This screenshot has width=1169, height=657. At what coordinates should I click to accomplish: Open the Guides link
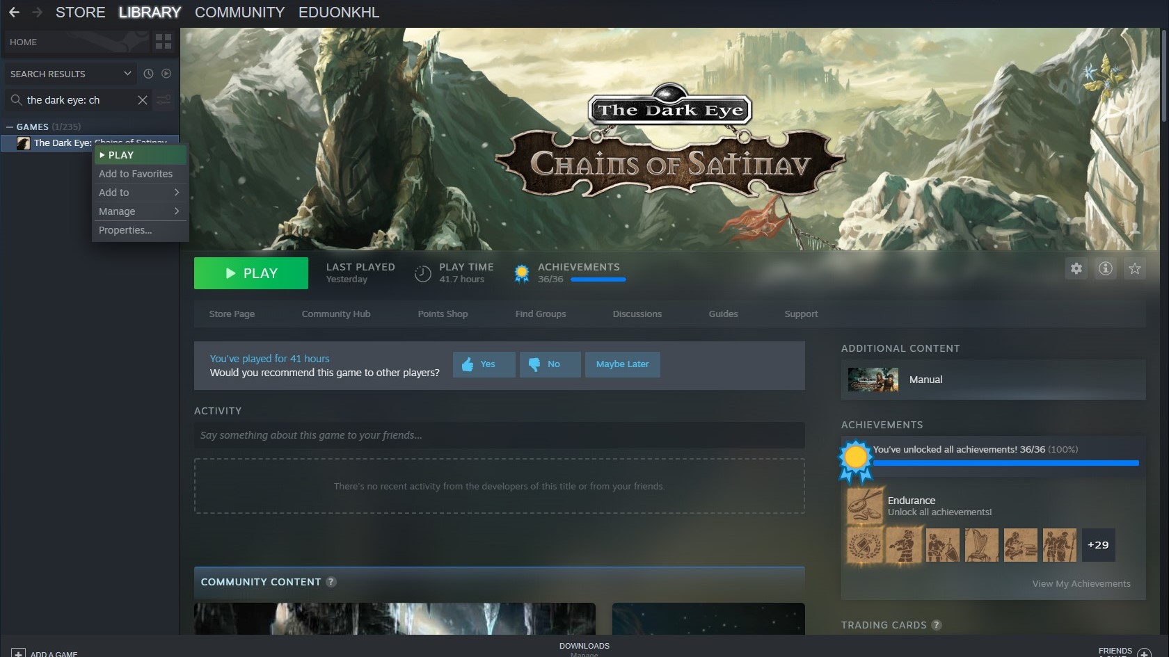pos(724,314)
